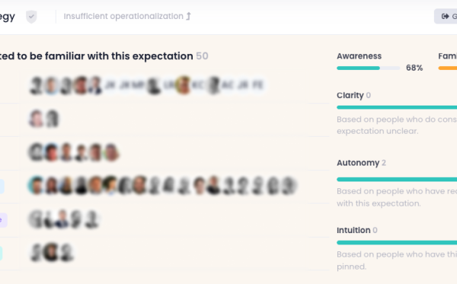Viewport: 457px width, 284px height.
Task: Click the Awareness progress bar
Action: point(369,68)
